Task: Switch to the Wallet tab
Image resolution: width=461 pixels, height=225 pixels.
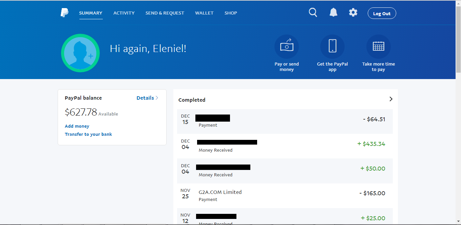Action: pos(204,13)
